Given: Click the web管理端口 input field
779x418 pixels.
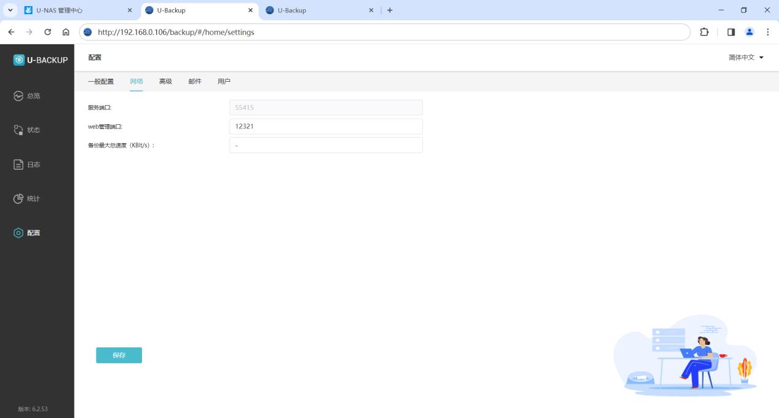Looking at the screenshot, I should 326,127.
